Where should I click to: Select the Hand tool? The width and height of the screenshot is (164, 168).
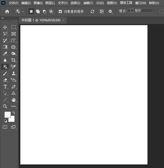[x=13, y=100]
